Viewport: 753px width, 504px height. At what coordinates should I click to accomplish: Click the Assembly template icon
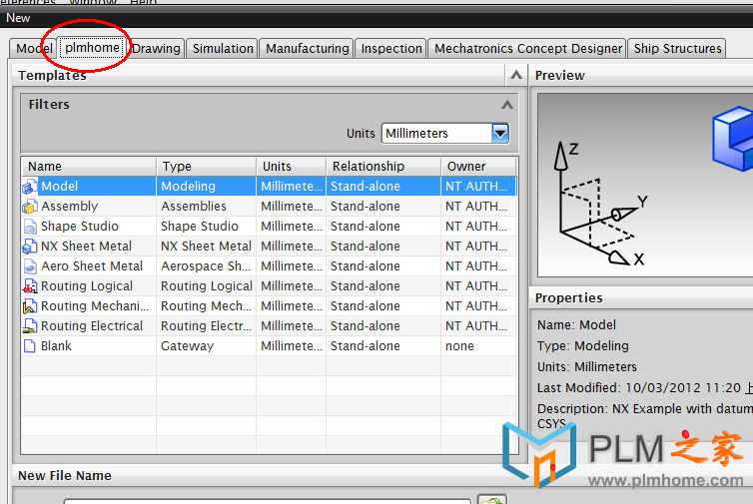[x=30, y=207]
